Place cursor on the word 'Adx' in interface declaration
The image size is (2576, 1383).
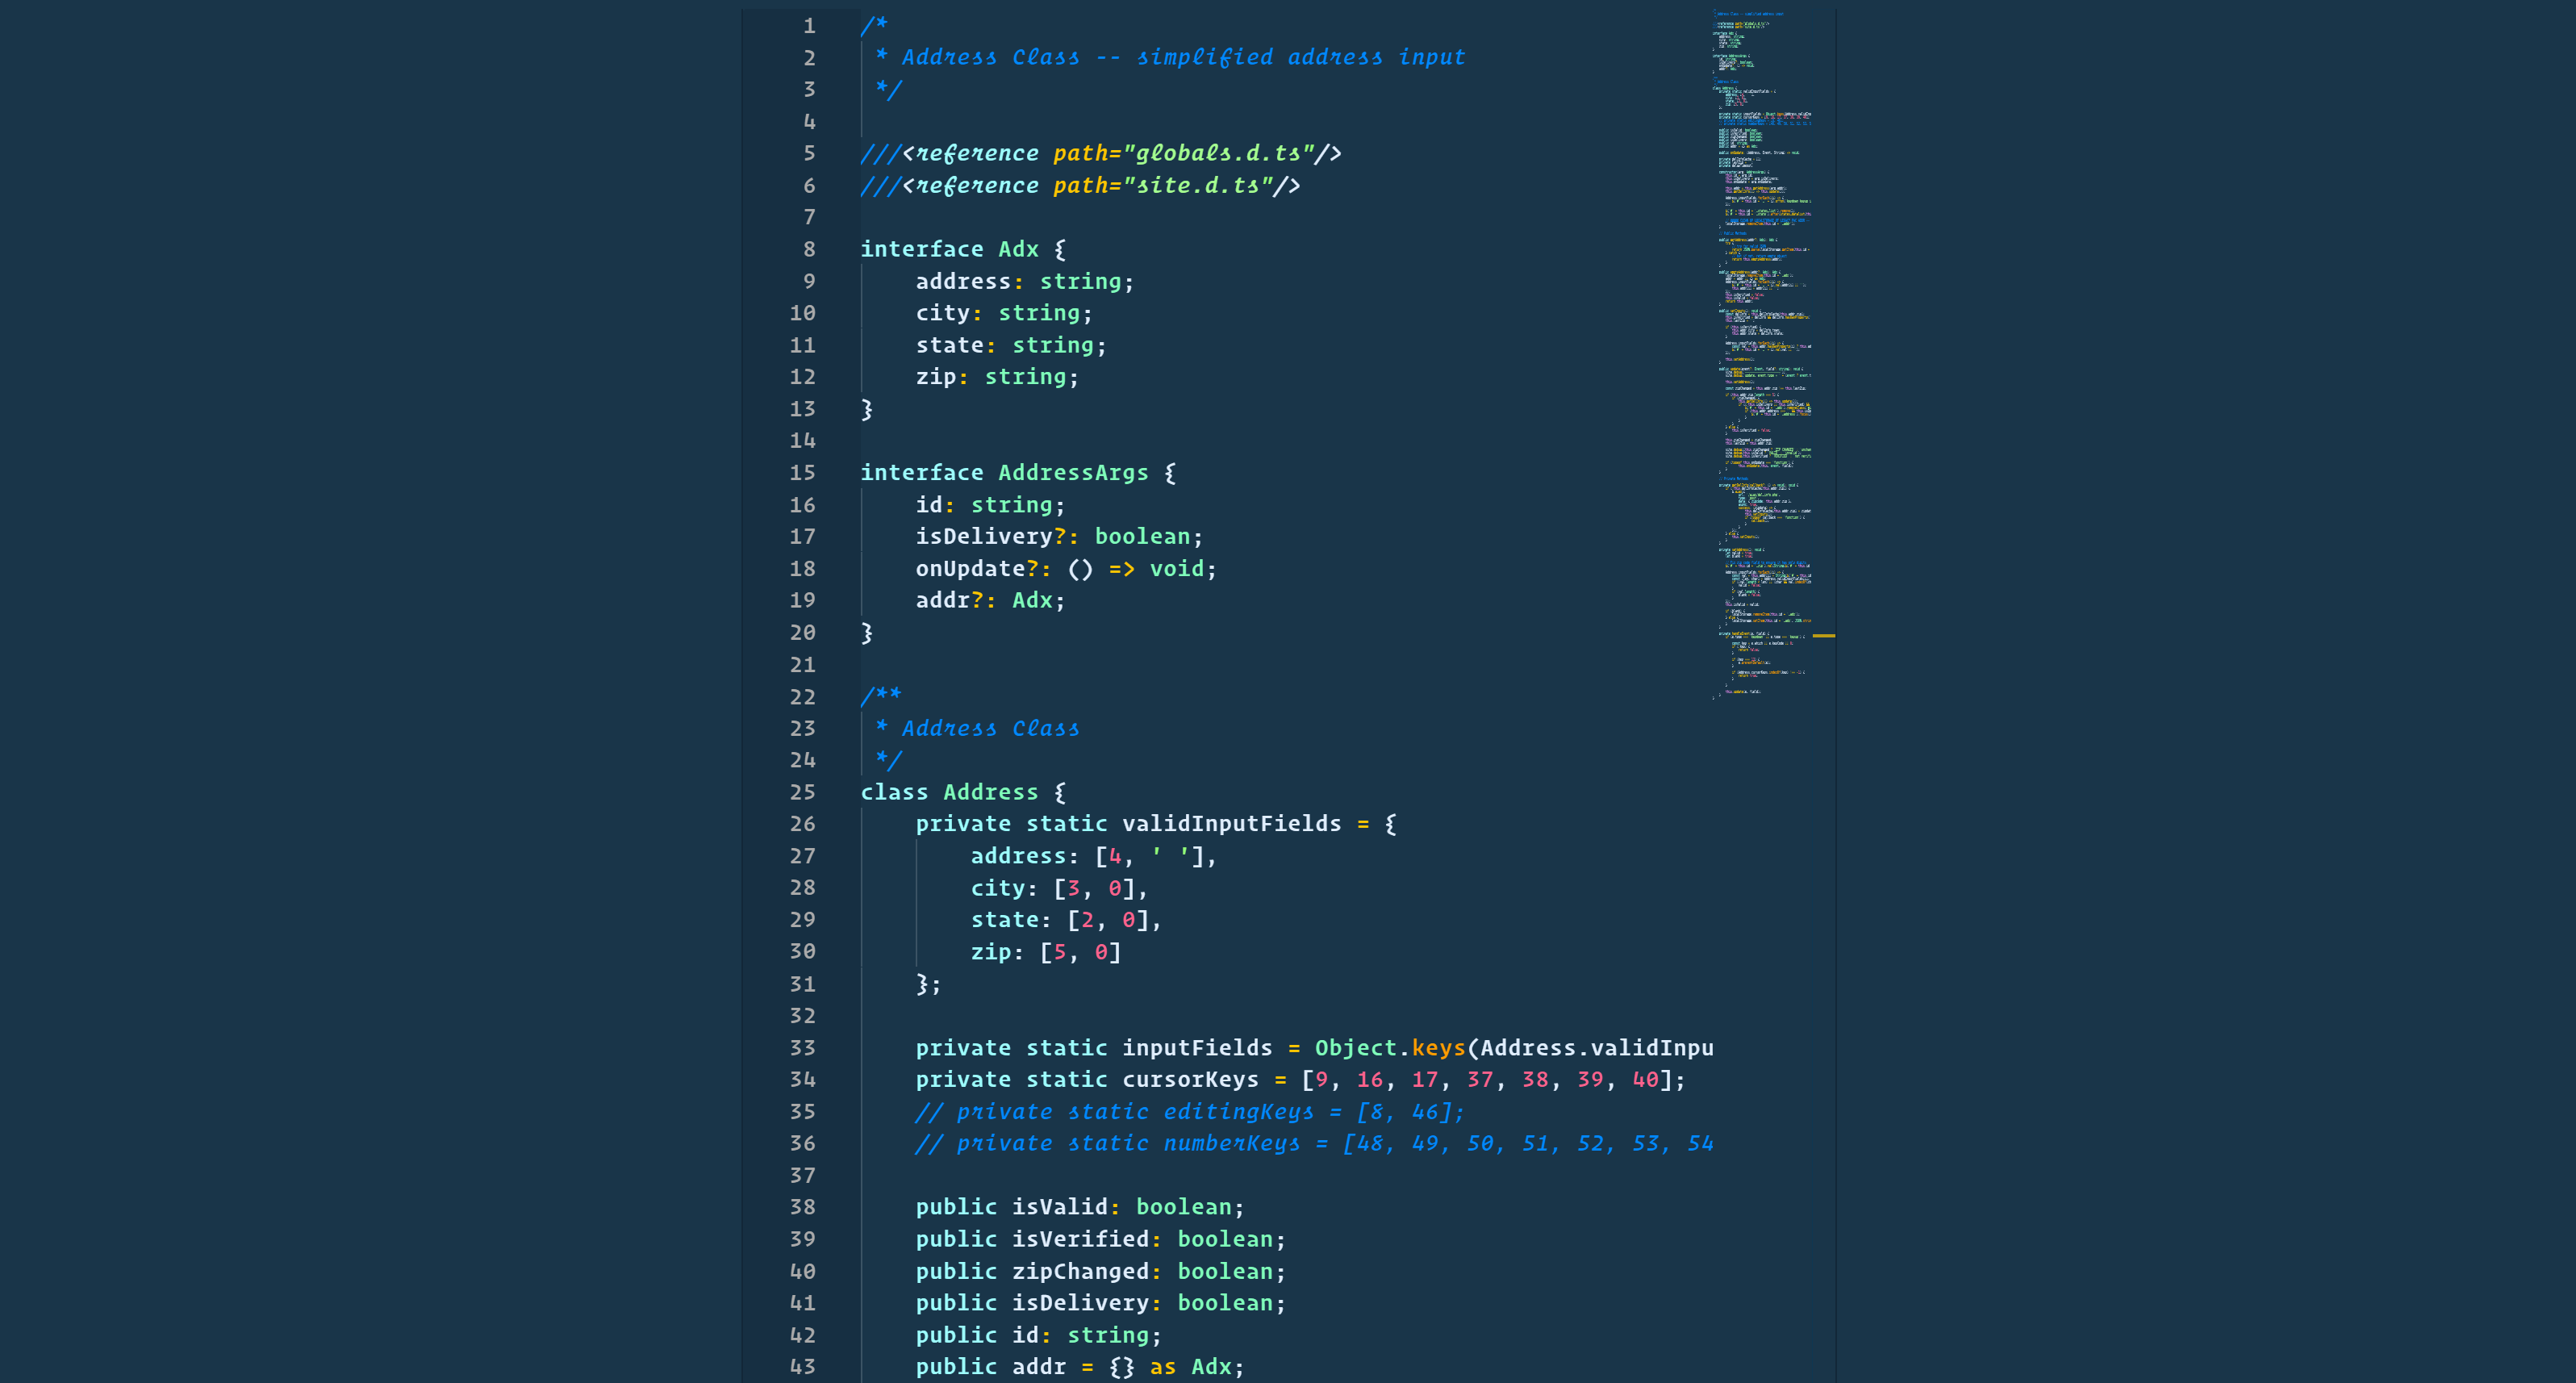click(x=1017, y=249)
